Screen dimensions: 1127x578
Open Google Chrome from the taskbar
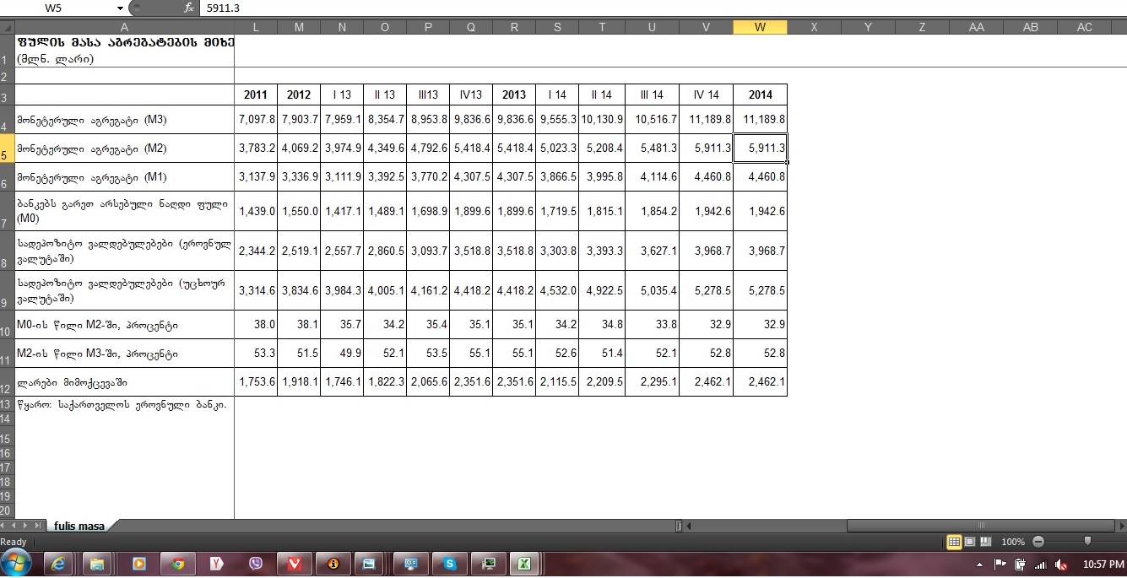coord(177,564)
